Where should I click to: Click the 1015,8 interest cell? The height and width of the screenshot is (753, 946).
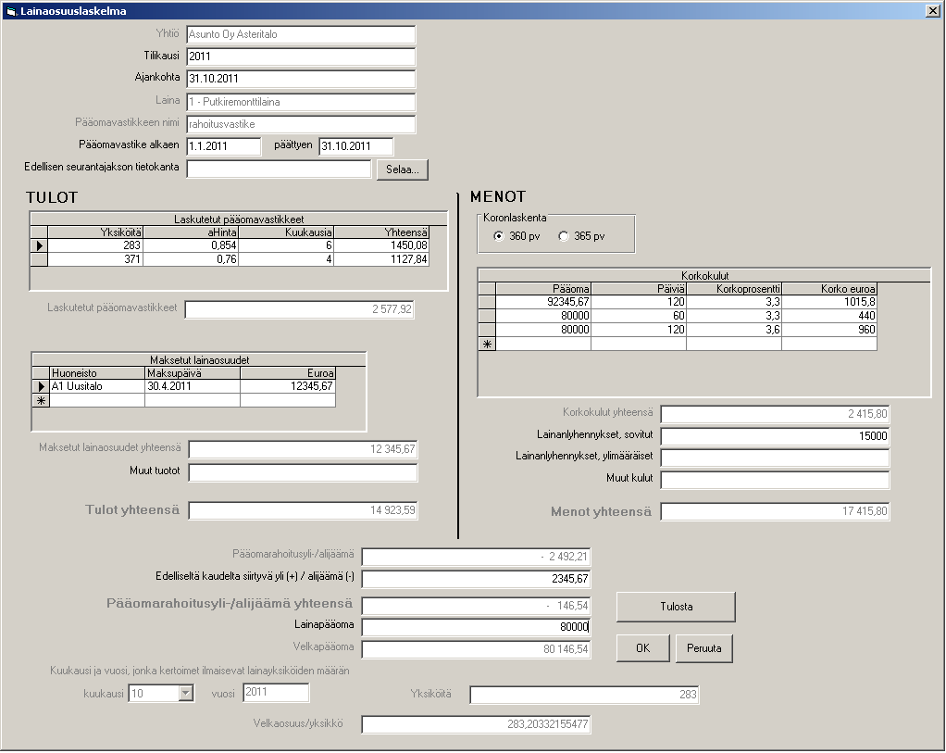click(829, 302)
